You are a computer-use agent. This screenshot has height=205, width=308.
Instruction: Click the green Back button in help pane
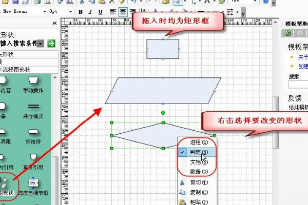(288, 33)
